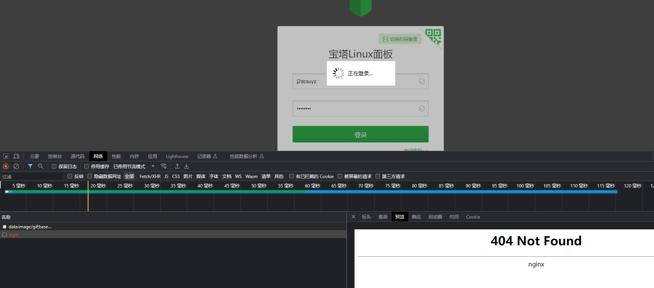Open the 源代码 tab

pos(77,156)
